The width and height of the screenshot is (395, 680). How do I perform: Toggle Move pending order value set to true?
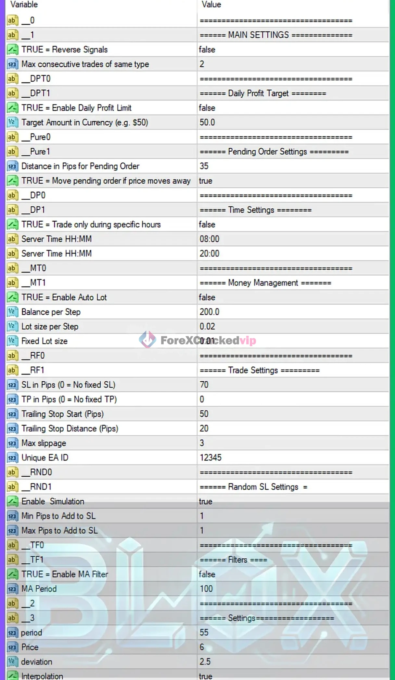click(x=206, y=181)
